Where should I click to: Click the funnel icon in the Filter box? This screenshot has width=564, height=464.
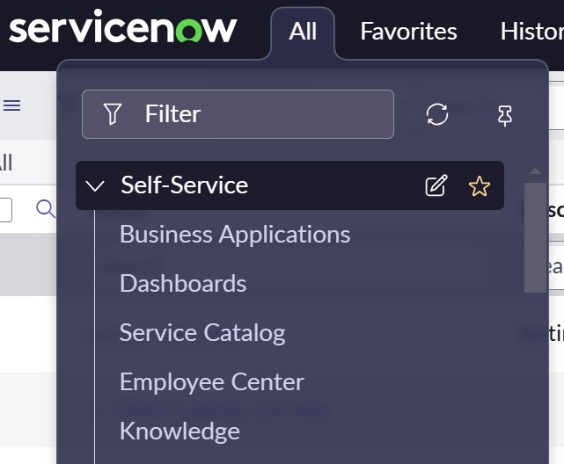[112, 114]
